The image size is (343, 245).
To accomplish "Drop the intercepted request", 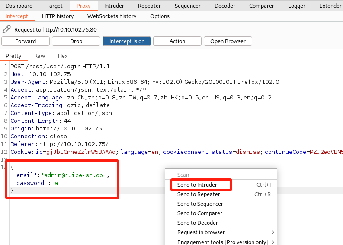I will point(76,41).
